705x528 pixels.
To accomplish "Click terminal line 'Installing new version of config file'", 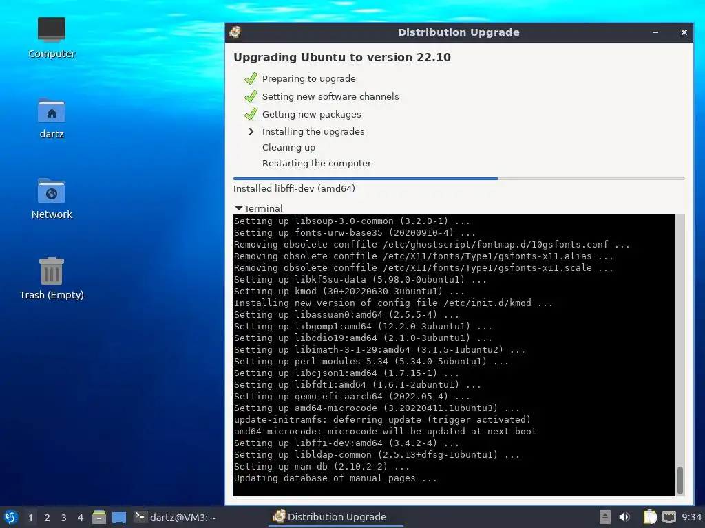I will 393,302.
